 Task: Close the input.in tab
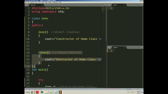(124, 5)
